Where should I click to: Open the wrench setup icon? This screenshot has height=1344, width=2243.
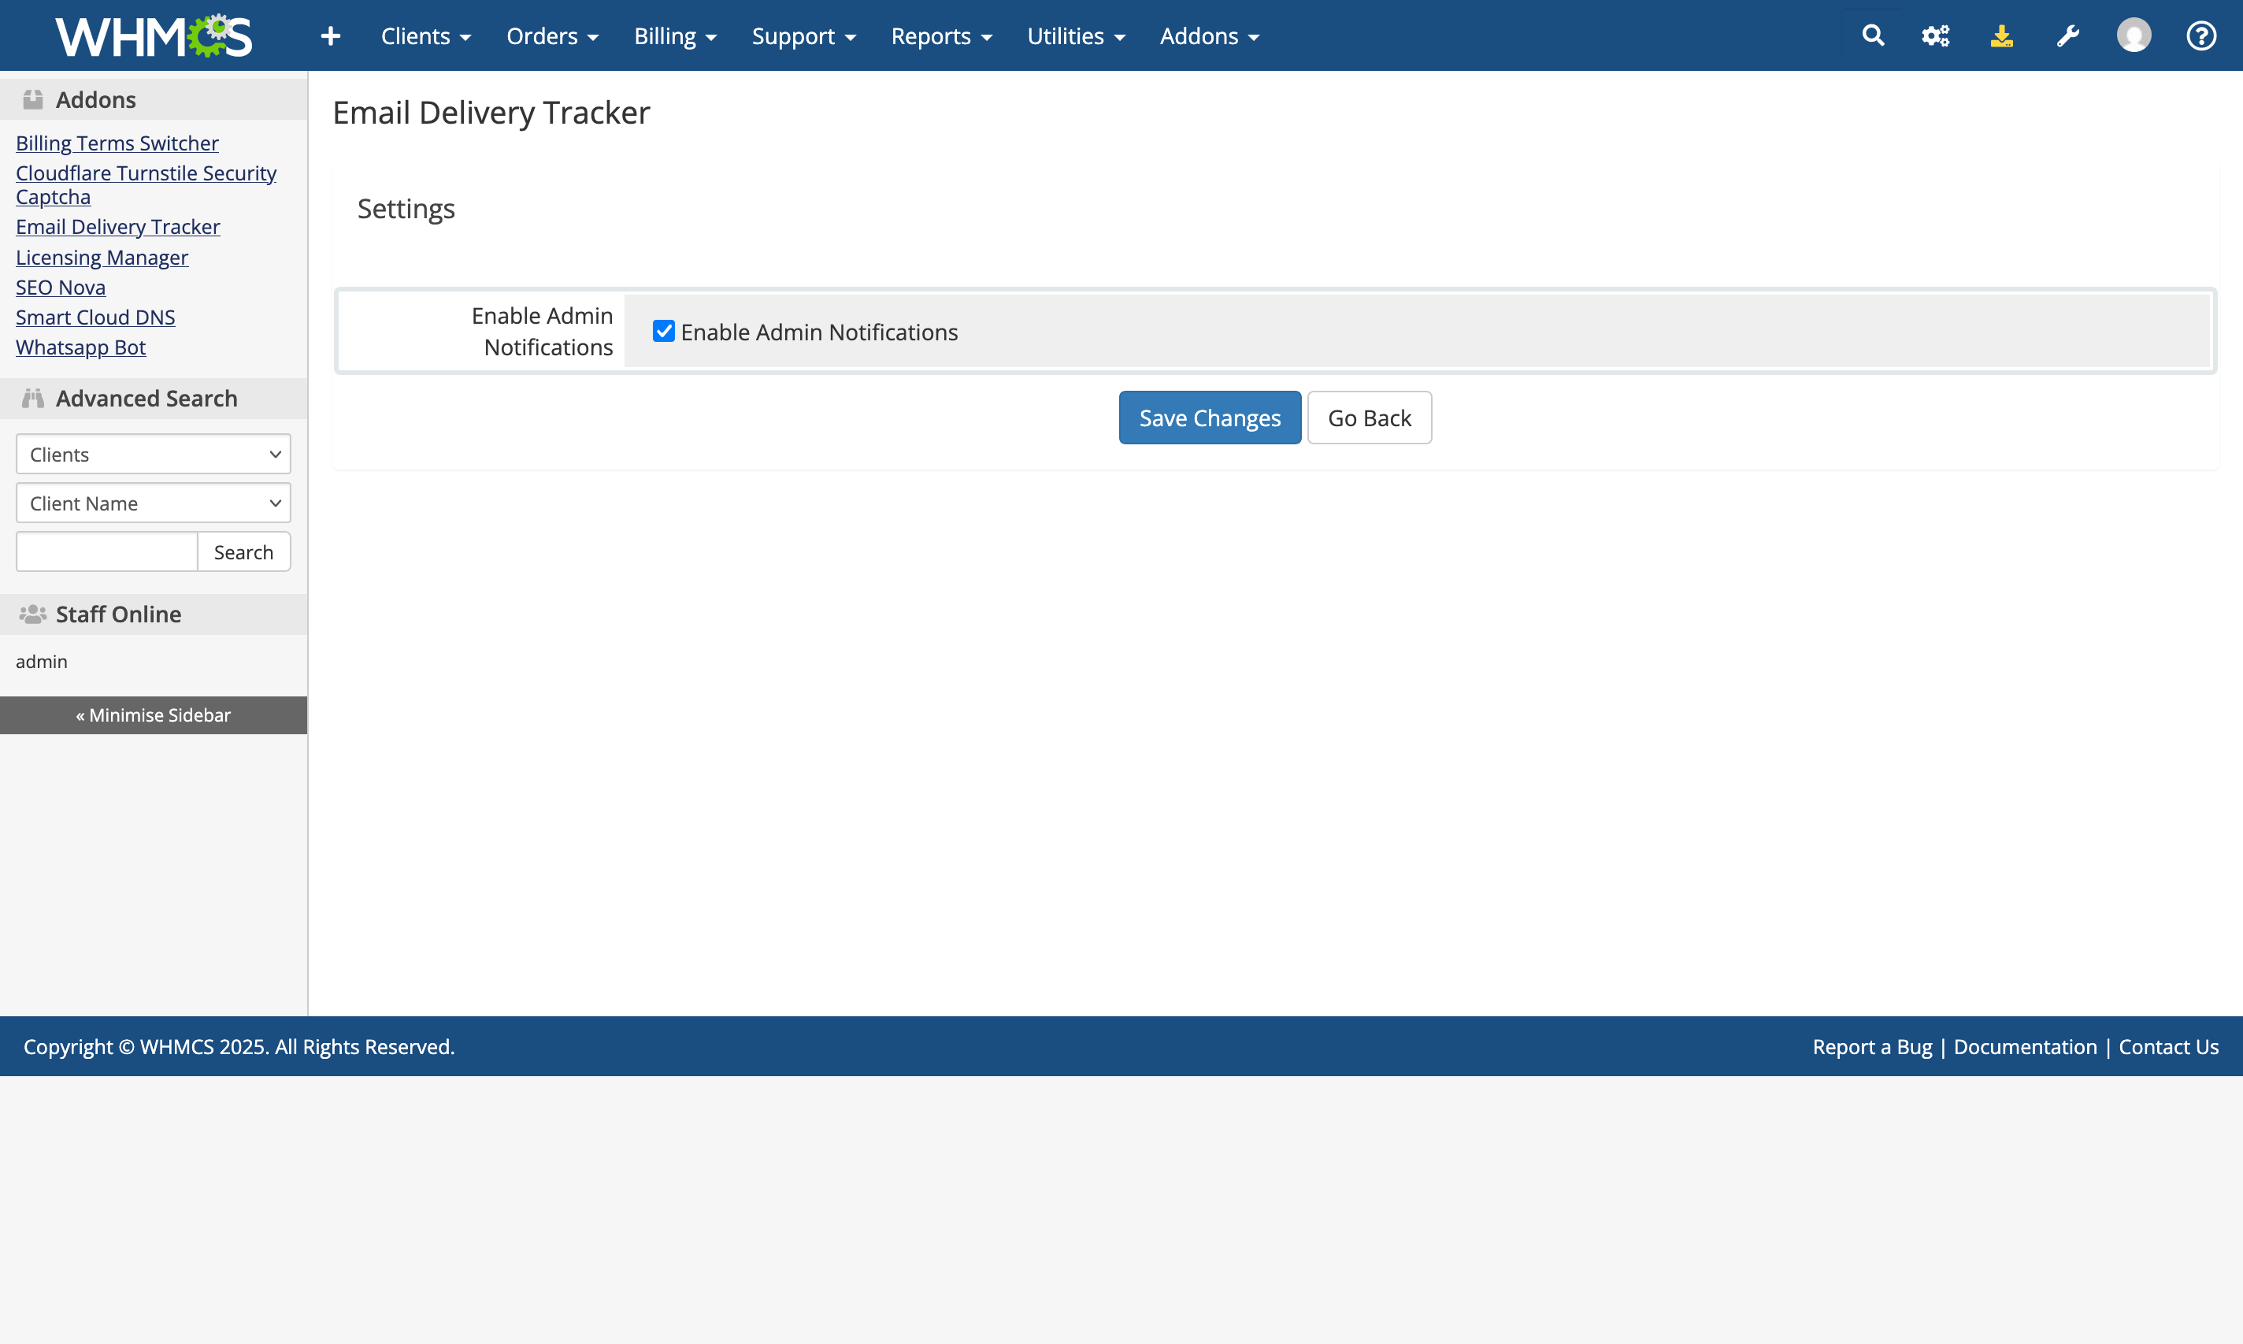click(2067, 36)
